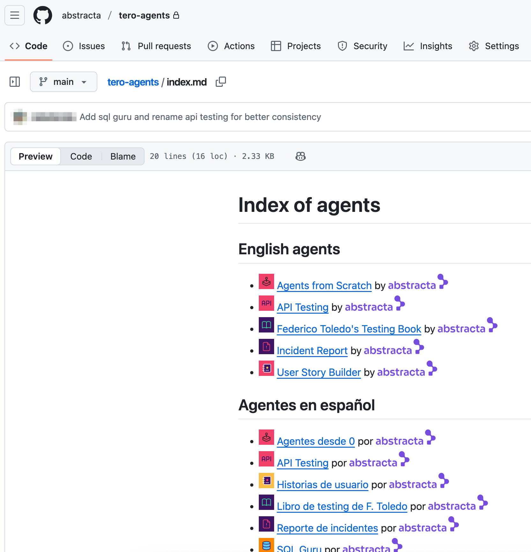This screenshot has height=552, width=531.
Task: Click the commit message about sql guru
Action: click(200, 117)
